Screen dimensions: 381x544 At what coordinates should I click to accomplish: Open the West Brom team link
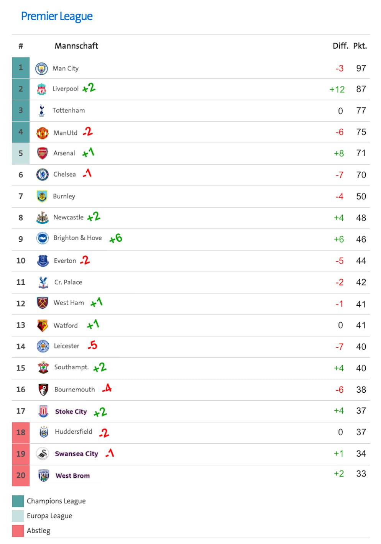(x=72, y=476)
